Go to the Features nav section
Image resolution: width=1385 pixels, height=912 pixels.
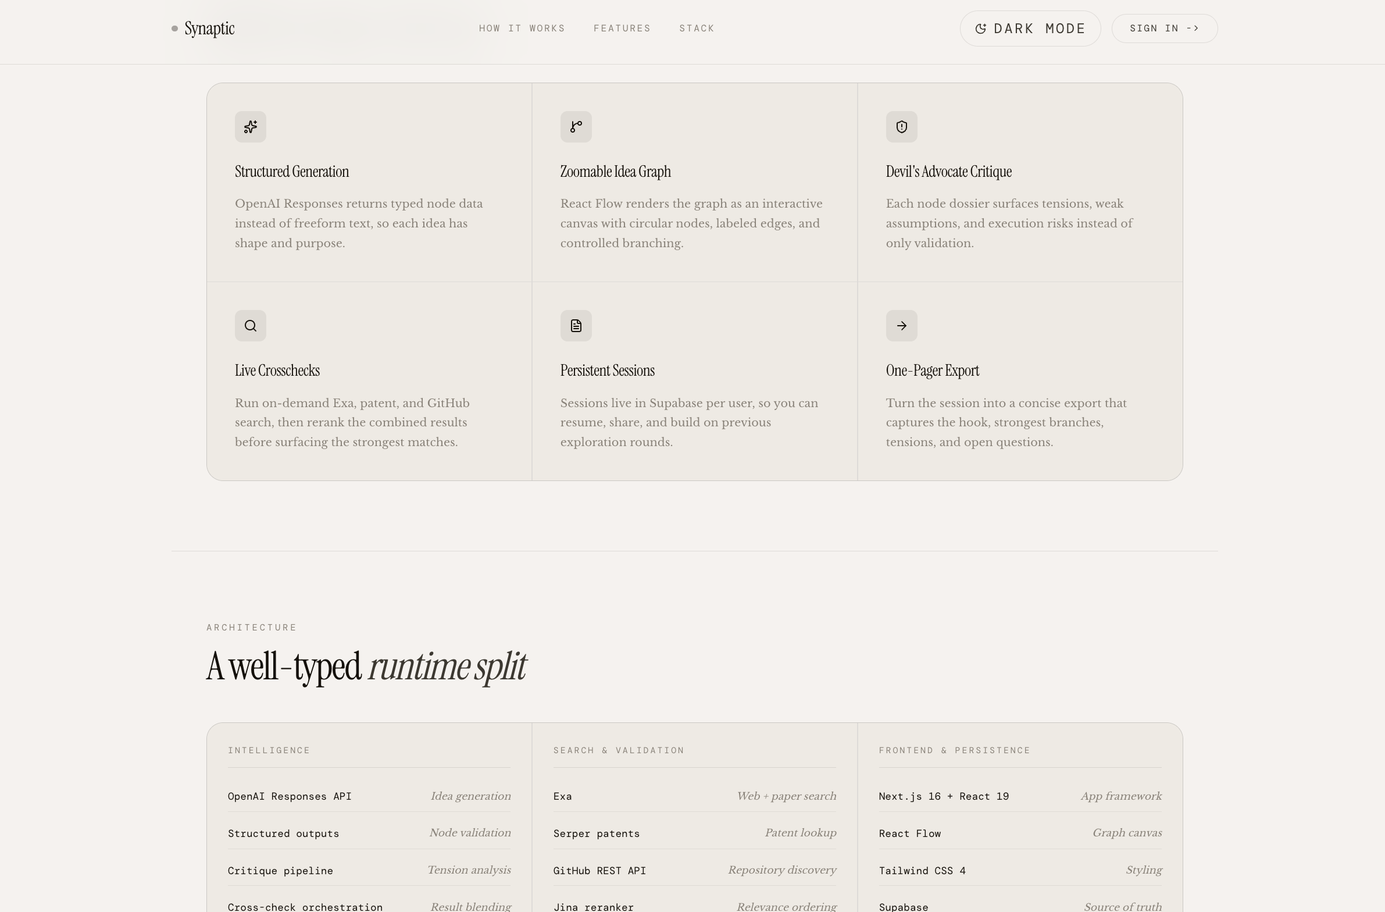click(622, 28)
